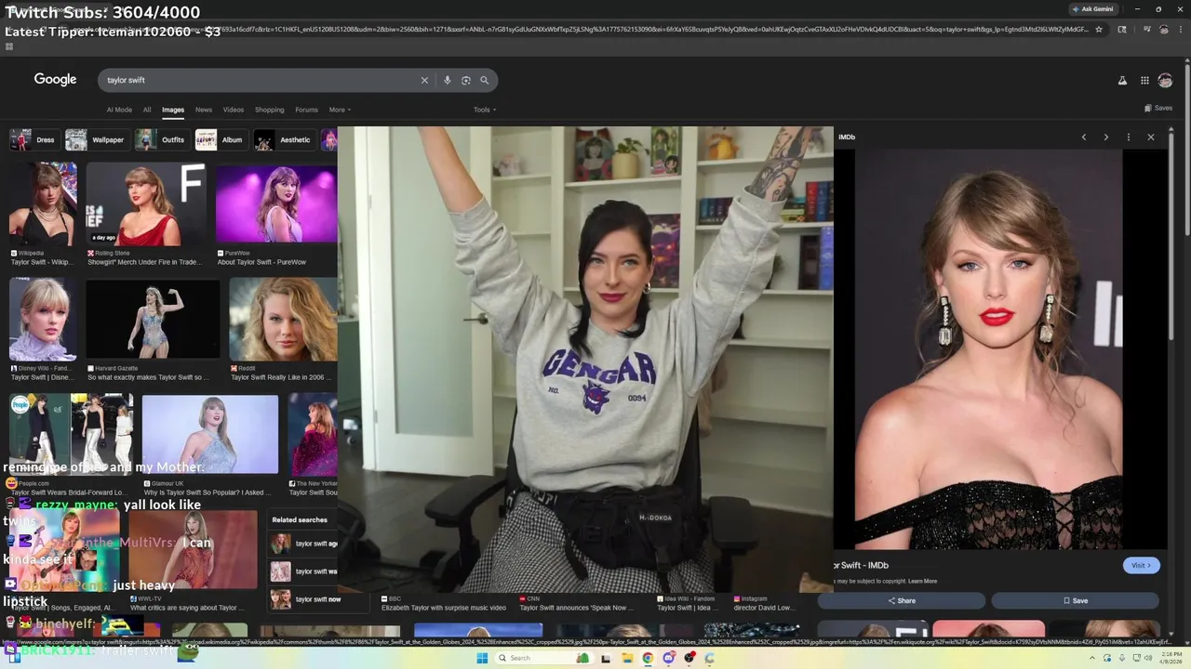Open Chrome from the taskbar
The height and width of the screenshot is (669, 1191).
648,658
